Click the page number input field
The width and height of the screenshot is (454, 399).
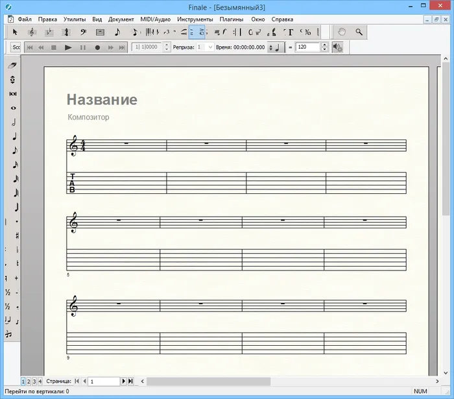click(x=104, y=381)
